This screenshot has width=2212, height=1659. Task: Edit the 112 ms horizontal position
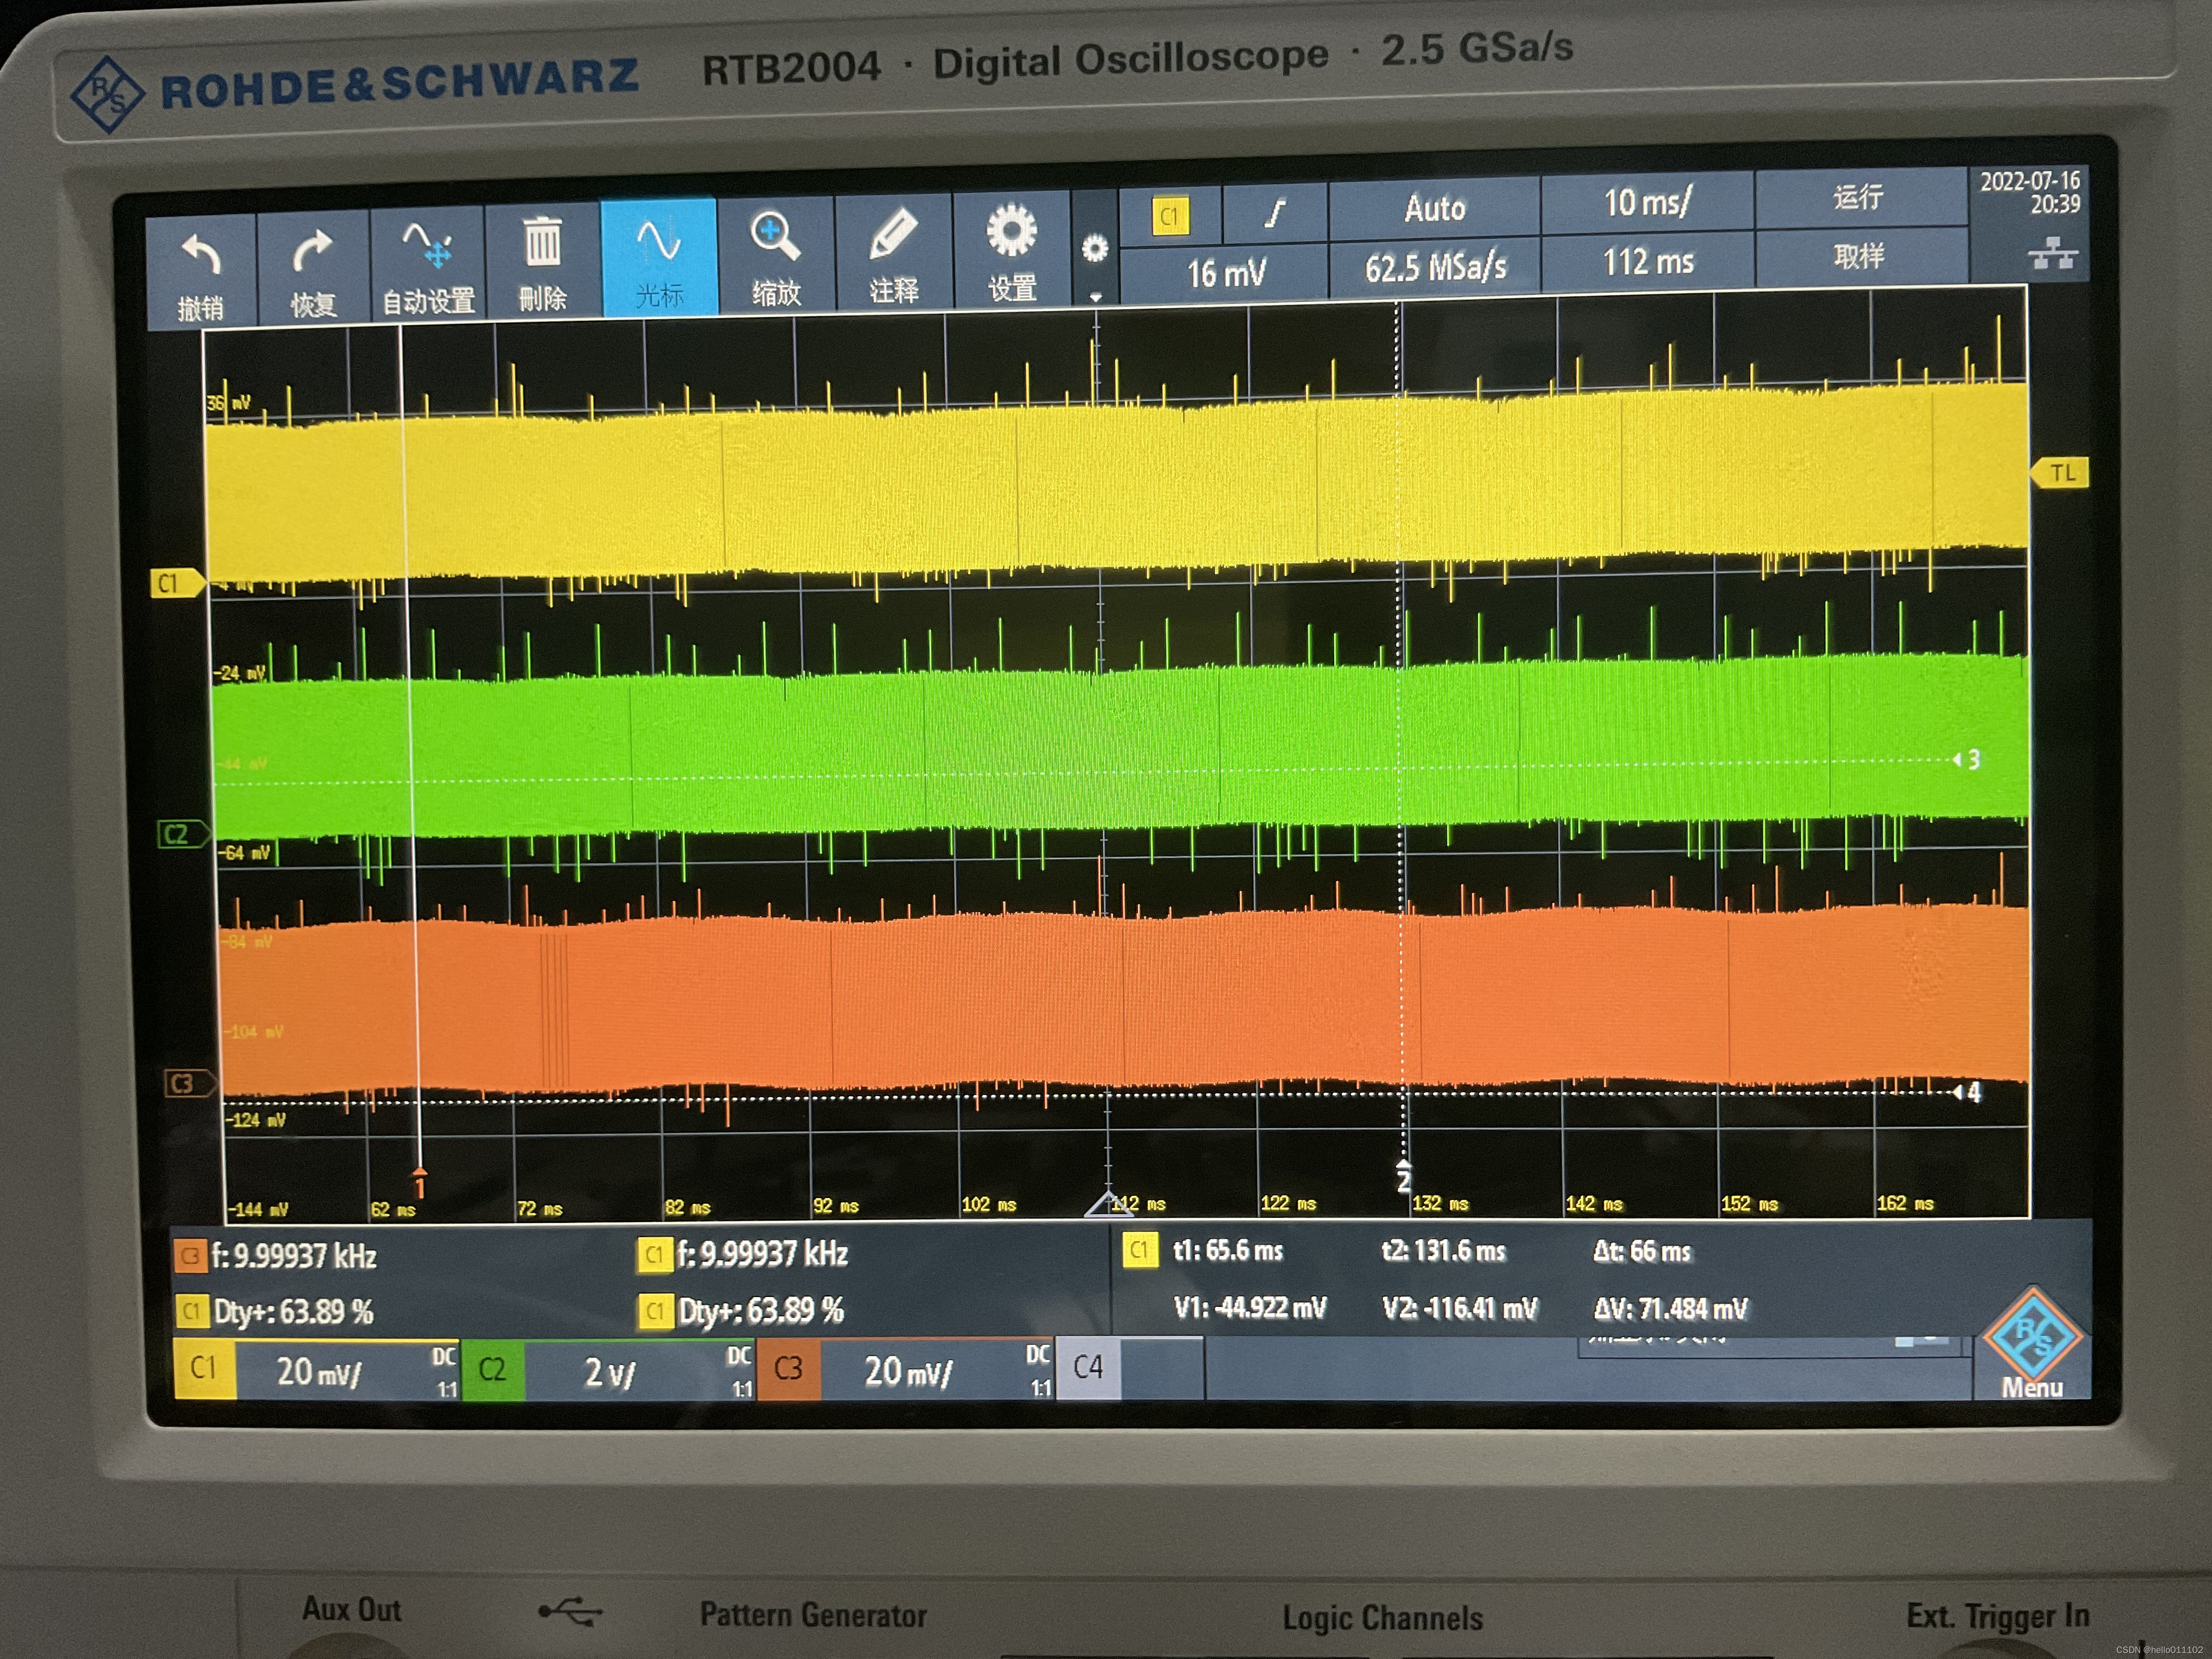coord(1647,262)
